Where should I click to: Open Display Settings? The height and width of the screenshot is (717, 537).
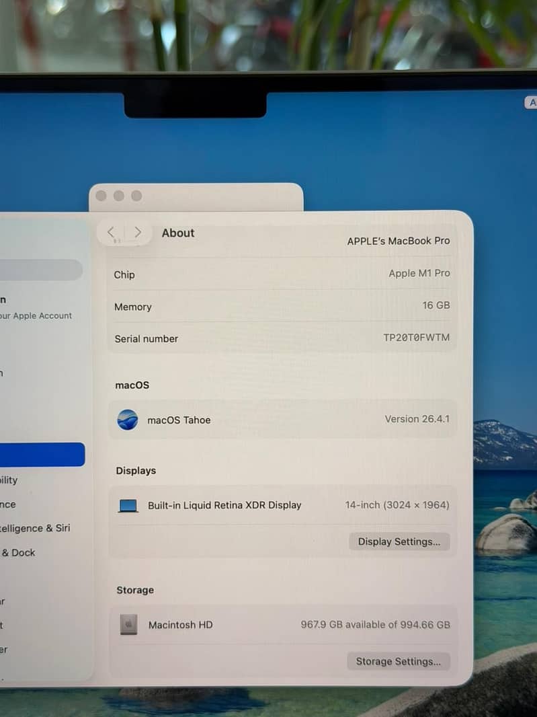click(x=399, y=541)
